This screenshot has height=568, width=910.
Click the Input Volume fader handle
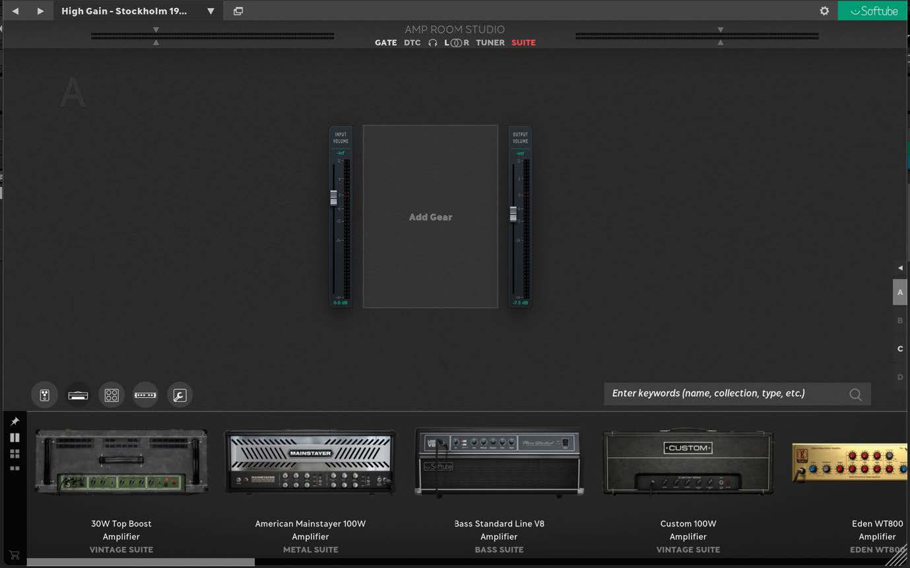tap(334, 197)
